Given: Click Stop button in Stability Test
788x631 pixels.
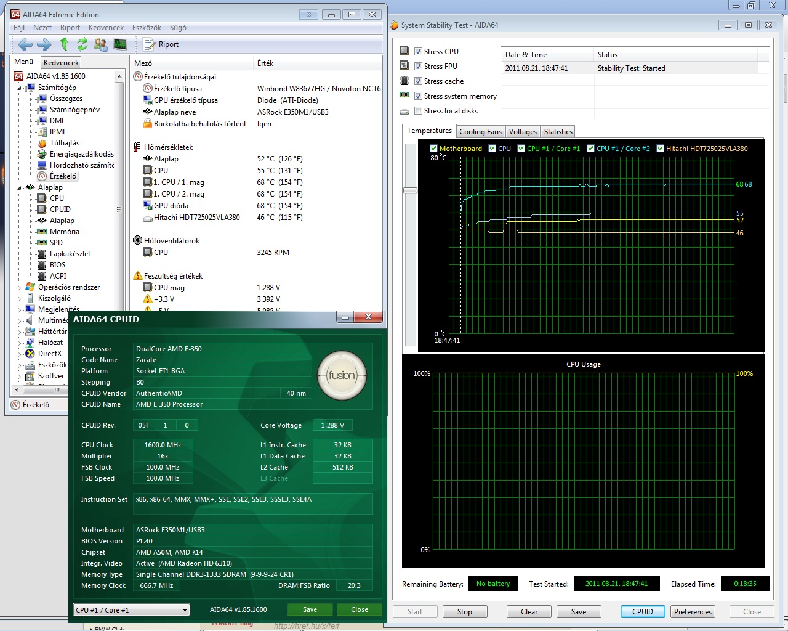Looking at the screenshot, I should (465, 612).
